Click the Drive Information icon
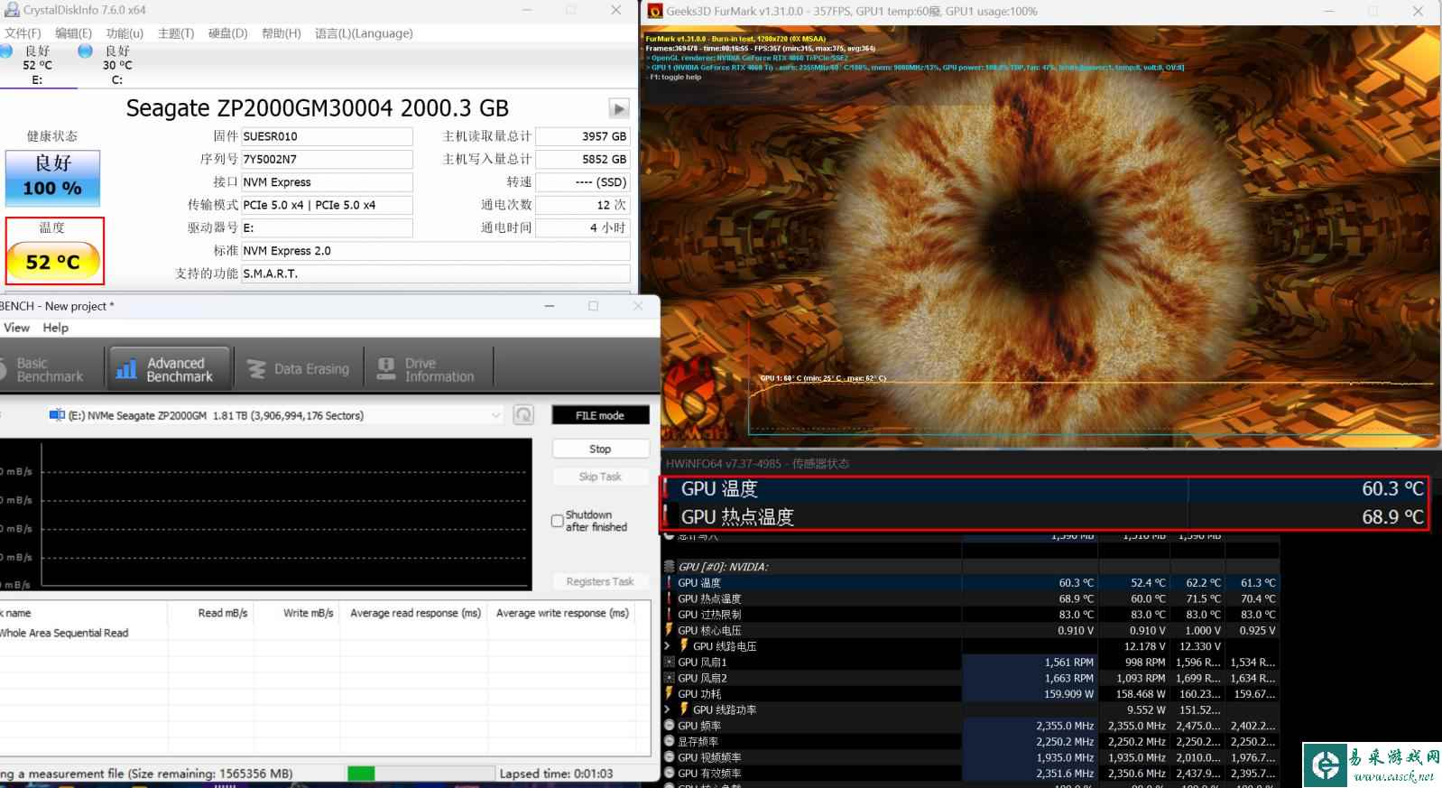The height and width of the screenshot is (788, 1442). [x=386, y=368]
